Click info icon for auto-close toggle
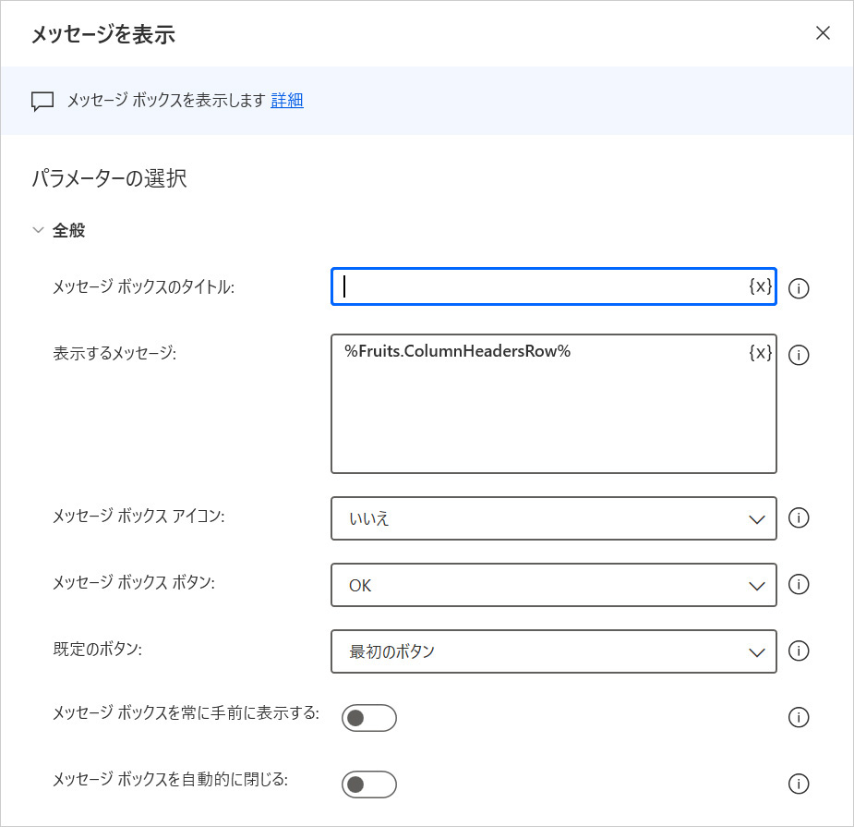The height and width of the screenshot is (827, 854). pos(800,784)
